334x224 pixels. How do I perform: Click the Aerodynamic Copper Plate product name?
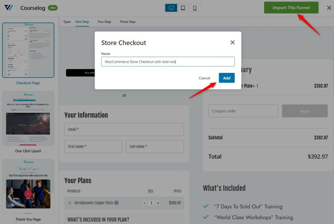tap(94, 203)
